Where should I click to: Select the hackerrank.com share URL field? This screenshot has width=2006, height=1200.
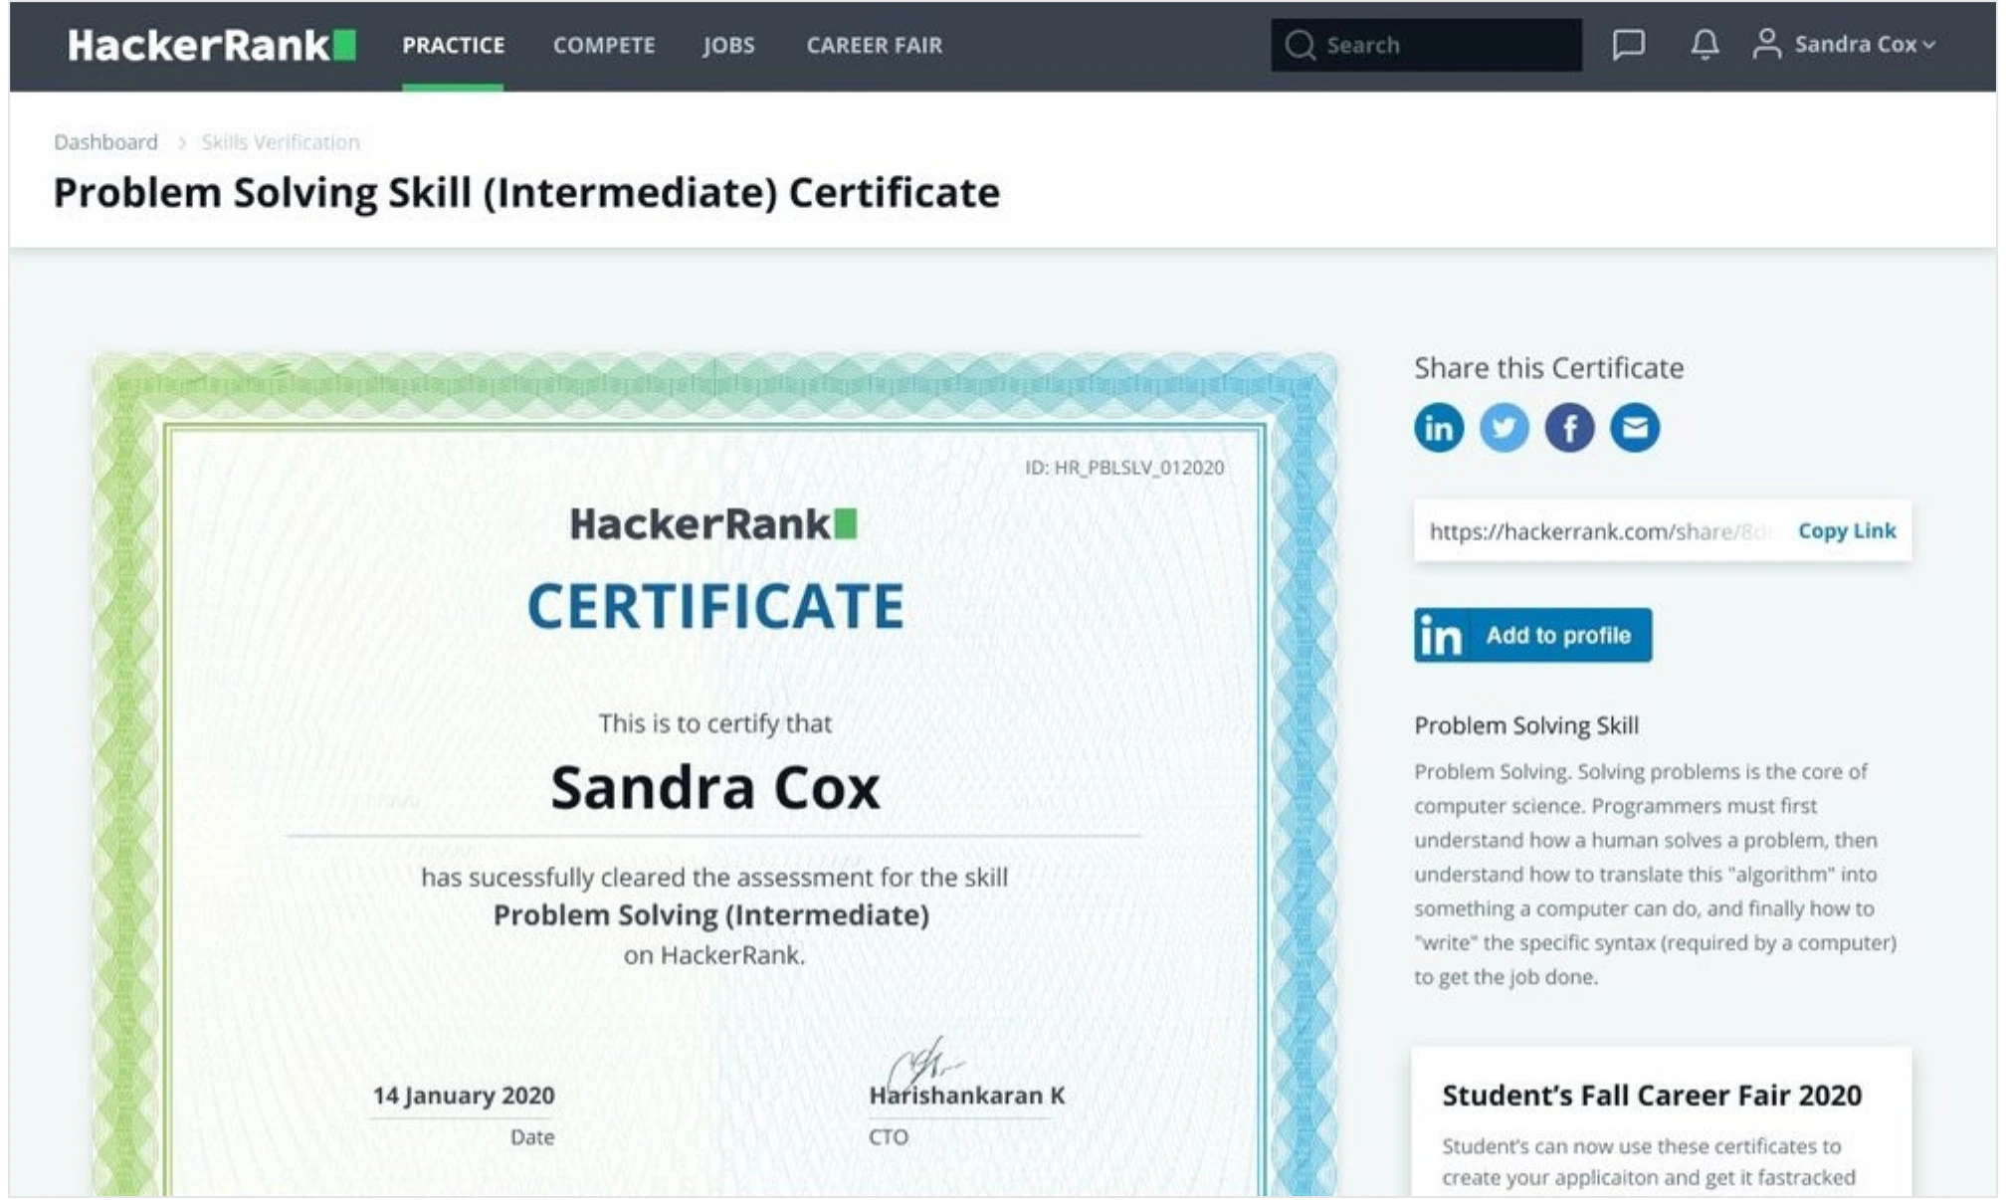(x=1602, y=531)
